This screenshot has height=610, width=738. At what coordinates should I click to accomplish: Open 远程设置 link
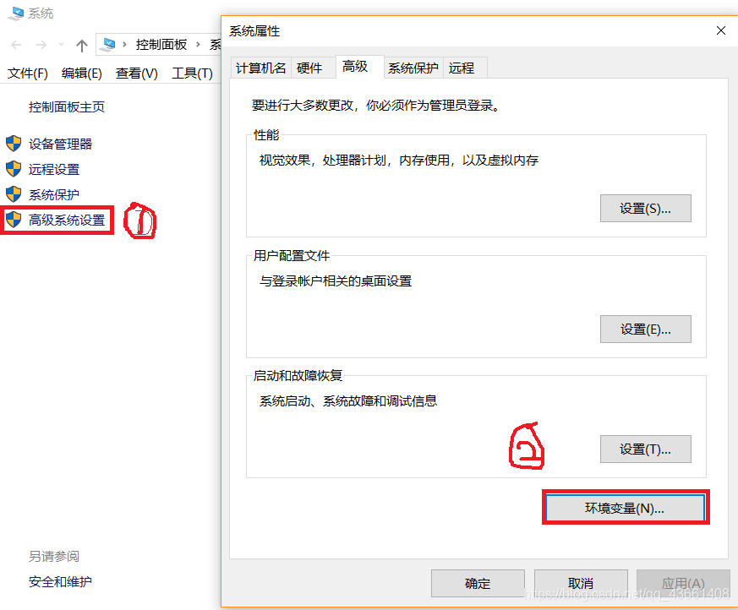pos(54,169)
